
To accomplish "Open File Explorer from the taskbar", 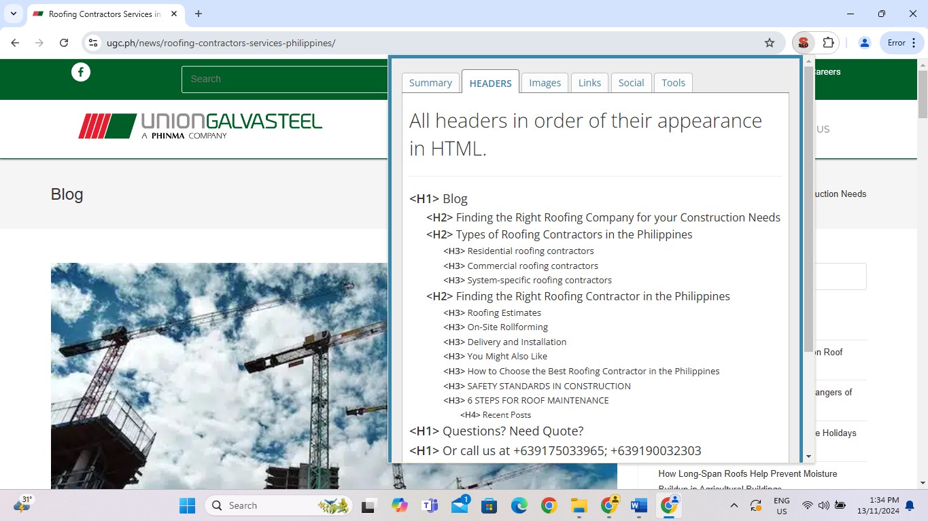I will (x=579, y=505).
